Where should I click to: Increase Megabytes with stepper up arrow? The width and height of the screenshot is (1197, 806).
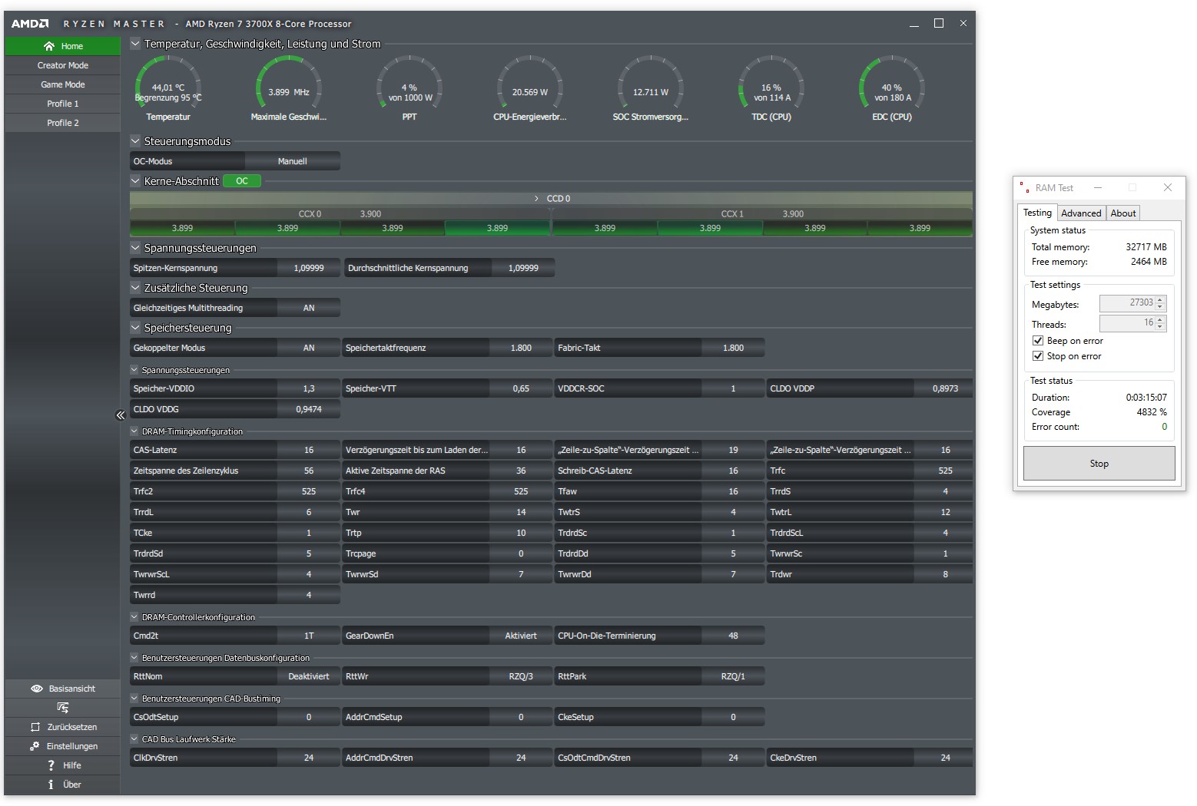pos(1161,299)
